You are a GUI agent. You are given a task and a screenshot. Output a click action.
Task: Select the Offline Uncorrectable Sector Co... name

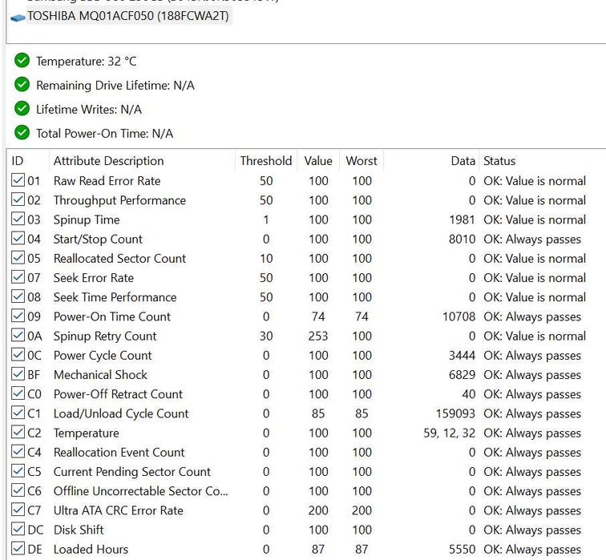click(x=141, y=491)
